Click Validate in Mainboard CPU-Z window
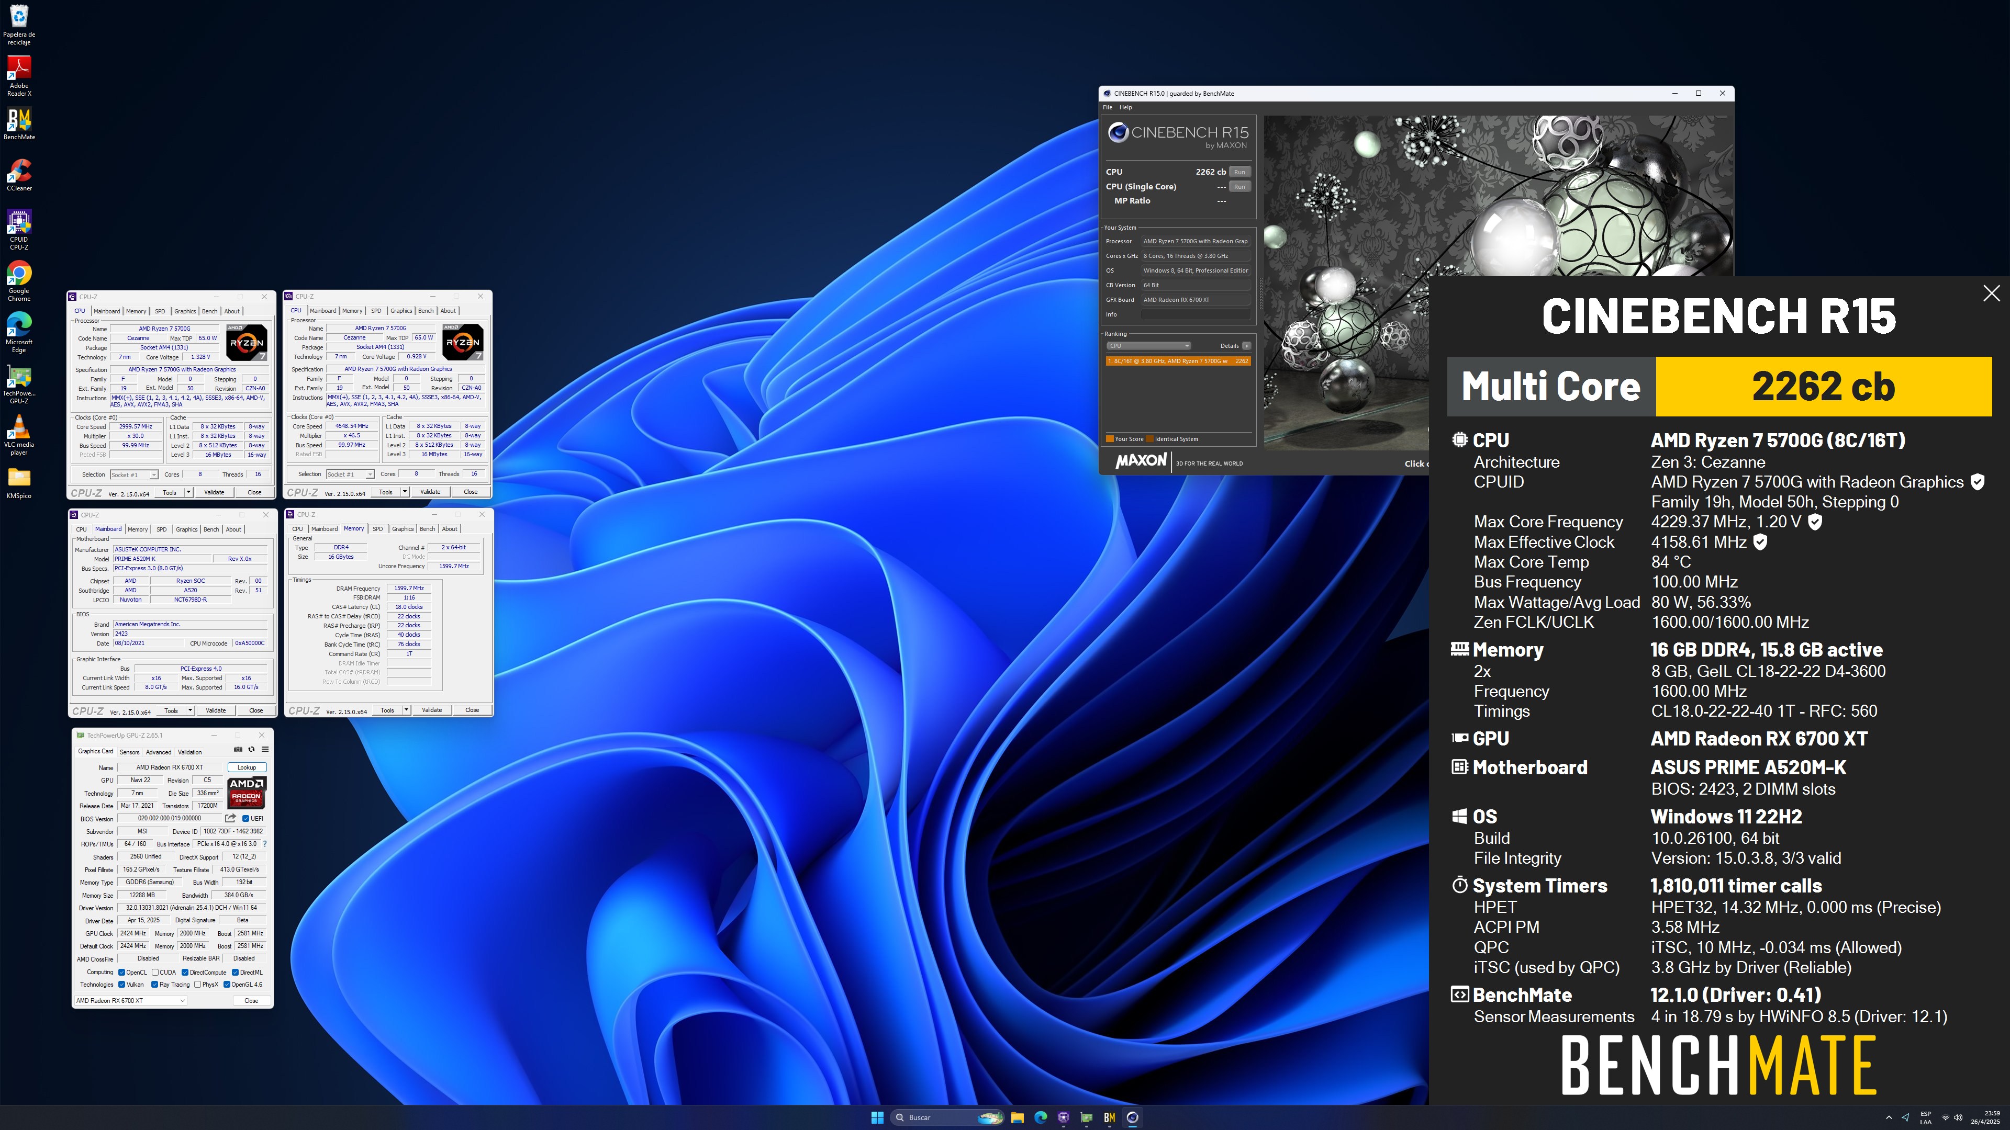Screen dimensions: 2010x1130 (x=215, y=710)
